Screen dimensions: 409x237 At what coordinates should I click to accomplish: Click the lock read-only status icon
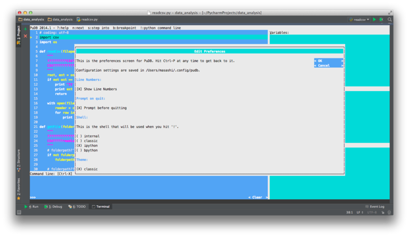[x=382, y=212]
